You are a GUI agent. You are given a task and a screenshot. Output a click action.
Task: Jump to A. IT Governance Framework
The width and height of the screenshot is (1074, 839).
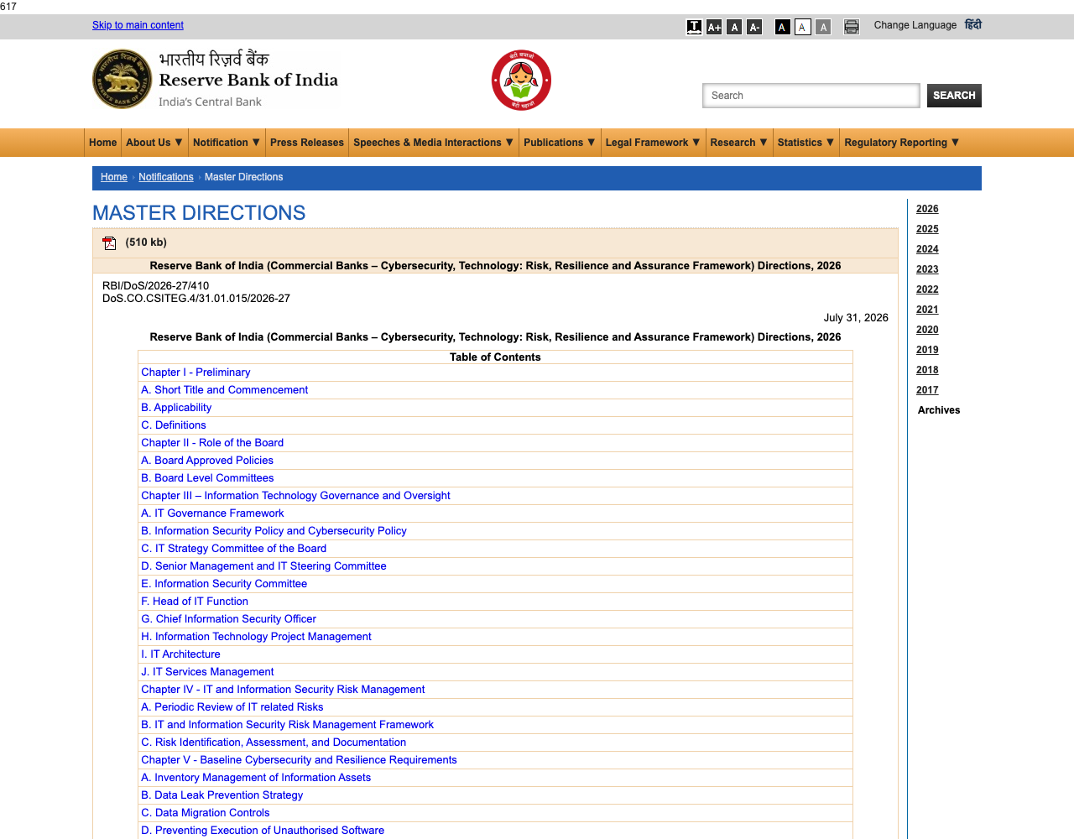212,513
